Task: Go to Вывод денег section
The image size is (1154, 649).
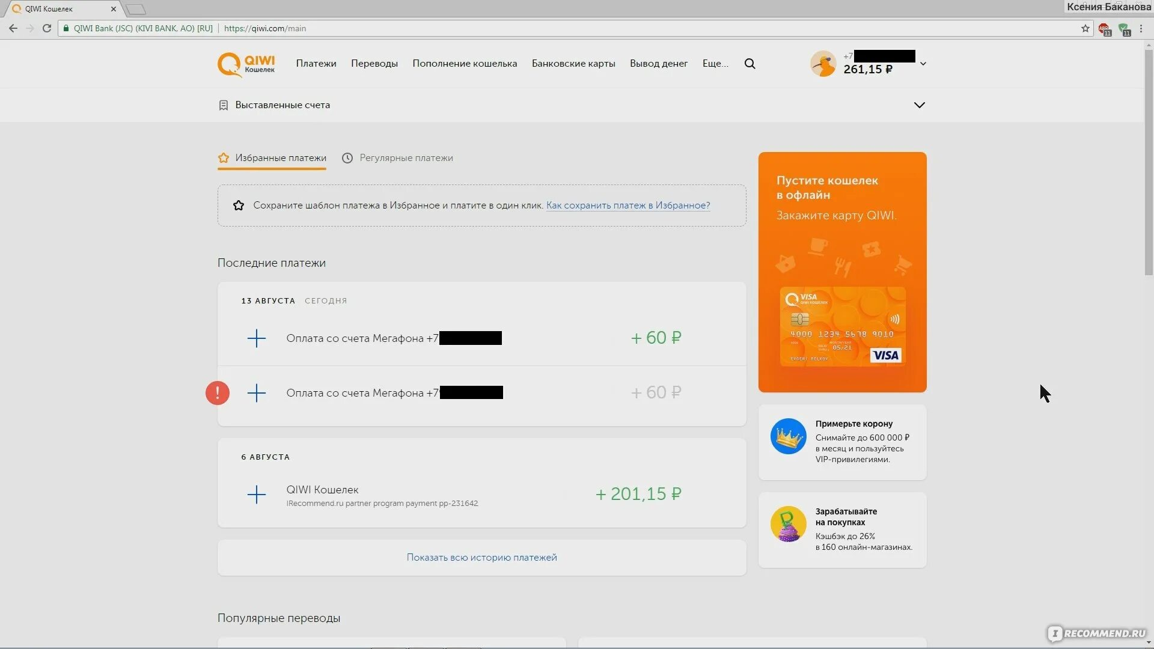Action: point(658,64)
